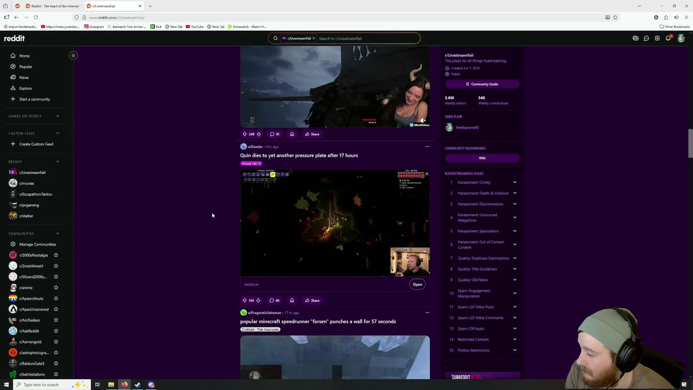Share the post with 269 votes
Viewport: 693px width, 390px height.
pyautogui.click(x=312, y=134)
